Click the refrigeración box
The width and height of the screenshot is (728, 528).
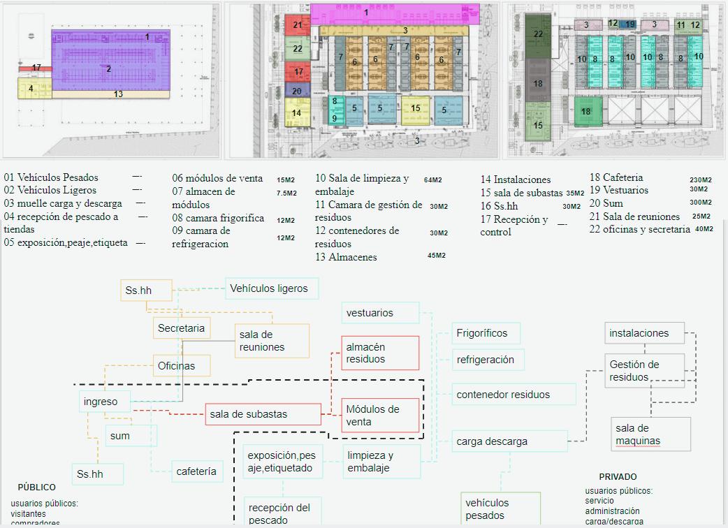click(488, 360)
